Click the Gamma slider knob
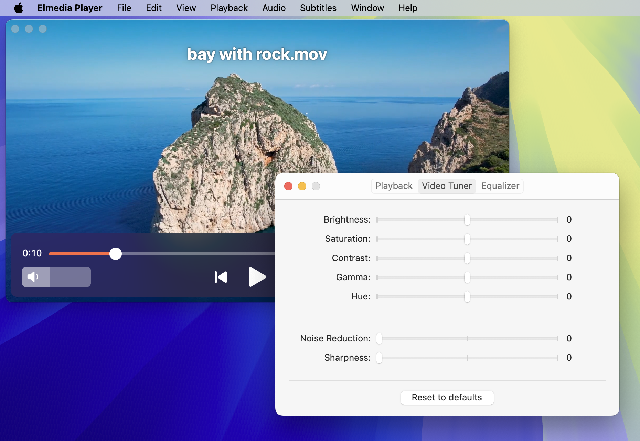The height and width of the screenshot is (441, 640). point(467,278)
